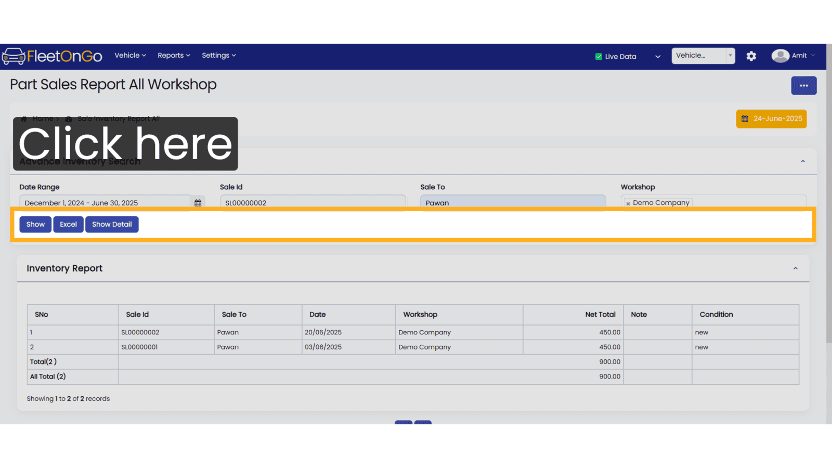Click the three-dots more options button
The image size is (832, 468).
(x=804, y=86)
